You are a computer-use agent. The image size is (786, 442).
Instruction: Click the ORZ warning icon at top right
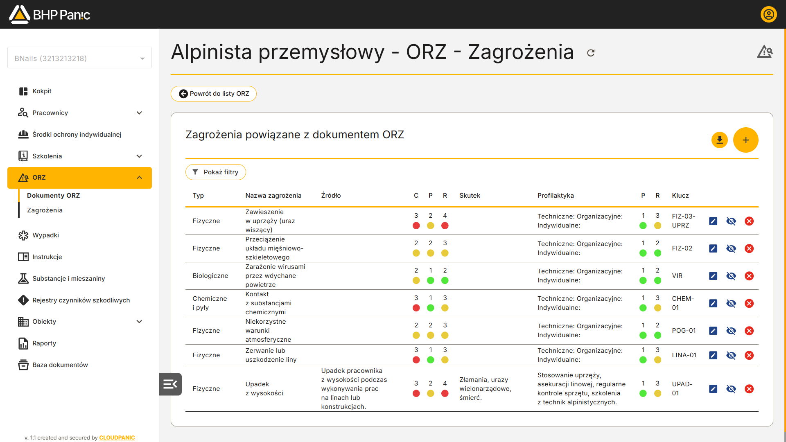pos(765,52)
